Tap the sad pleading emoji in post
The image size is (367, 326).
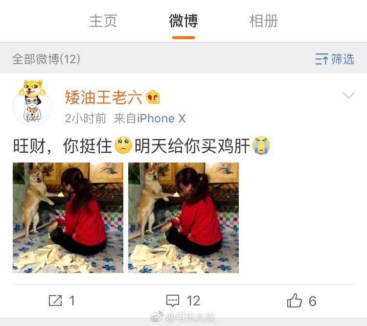[x=123, y=145]
